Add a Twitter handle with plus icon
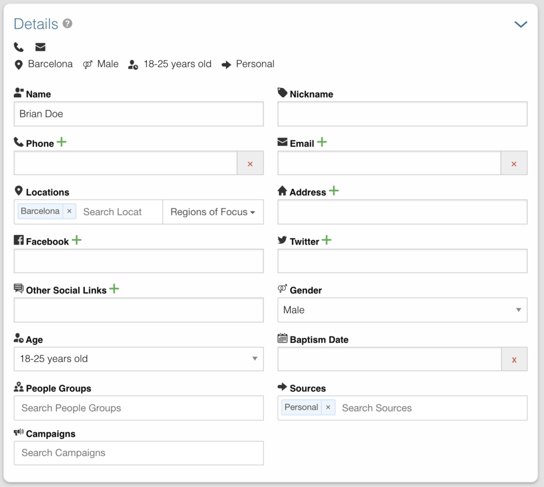The width and height of the screenshot is (544, 487). click(x=327, y=240)
